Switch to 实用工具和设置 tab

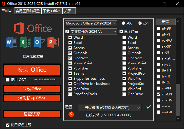(28, 11)
